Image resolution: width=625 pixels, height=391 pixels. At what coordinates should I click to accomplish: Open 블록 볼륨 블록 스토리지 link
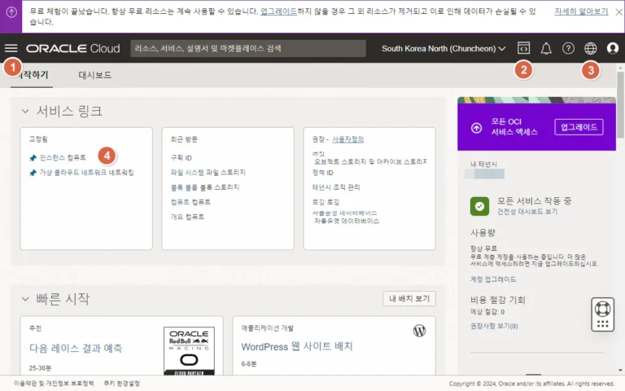click(205, 187)
